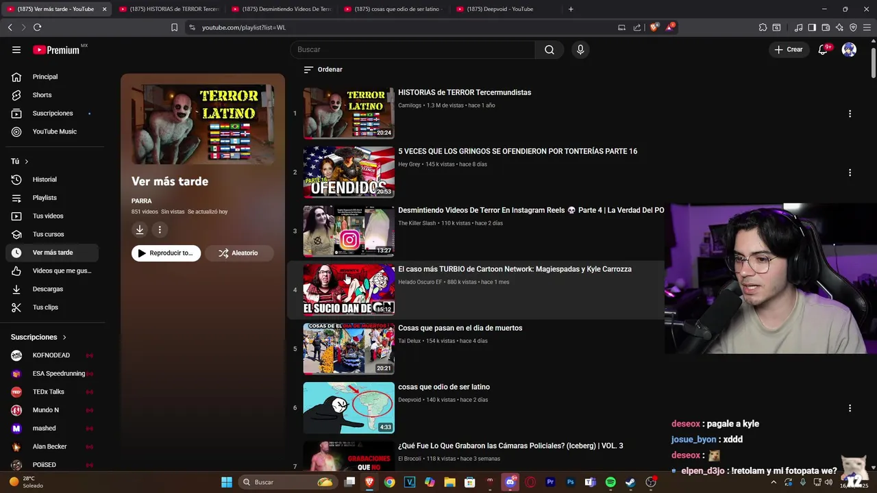Open YouTube notifications bell
The height and width of the screenshot is (493, 877).
[823, 49]
